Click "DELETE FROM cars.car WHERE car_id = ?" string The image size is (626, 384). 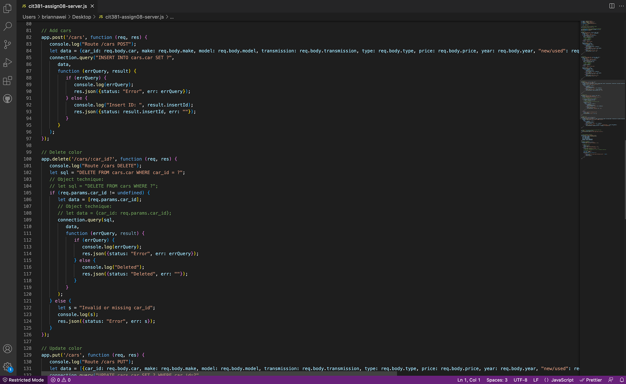tap(129, 173)
